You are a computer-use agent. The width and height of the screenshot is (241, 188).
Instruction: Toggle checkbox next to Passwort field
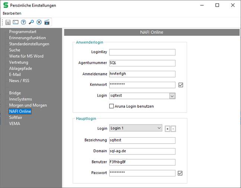click(x=180, y=173)
